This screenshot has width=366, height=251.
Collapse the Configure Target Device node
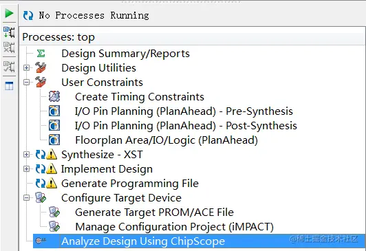click(x=26, y=198)
